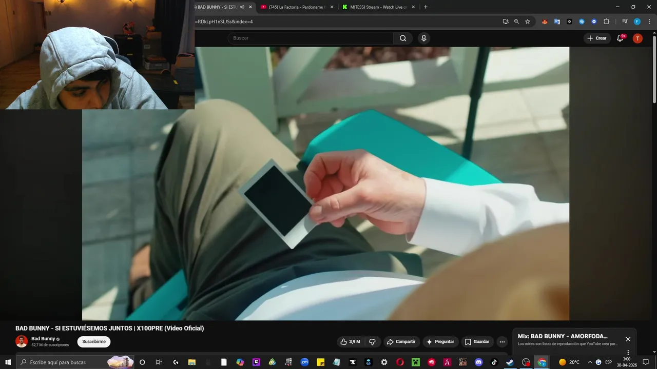Dislike the Bad Bunny video
657x369 pixels.
pos(373,342)
